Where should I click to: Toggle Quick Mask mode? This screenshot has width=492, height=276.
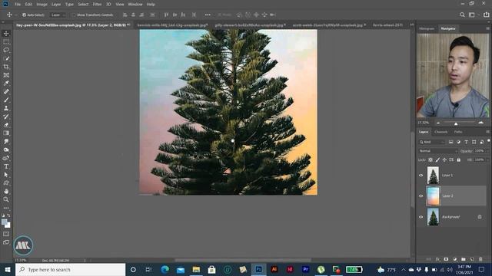click(x=6, y=234)
